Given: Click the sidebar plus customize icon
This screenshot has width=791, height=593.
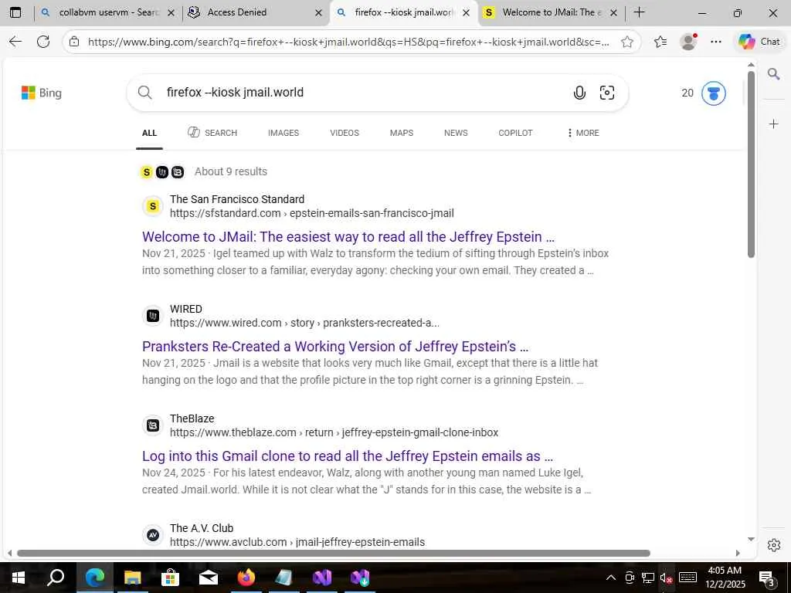Looking at the screenshot, I should [x=774, y=124].
